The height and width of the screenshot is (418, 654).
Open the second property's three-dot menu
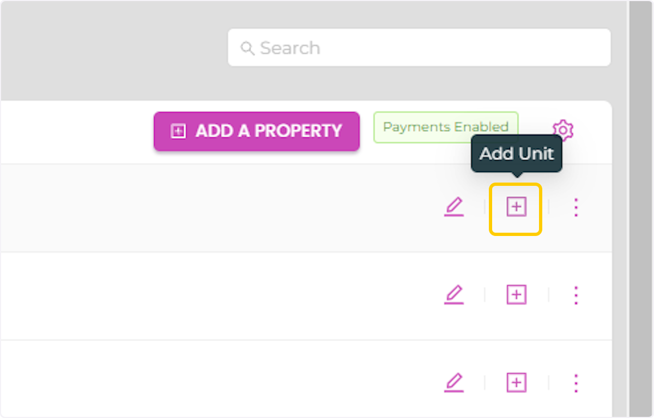576,295
